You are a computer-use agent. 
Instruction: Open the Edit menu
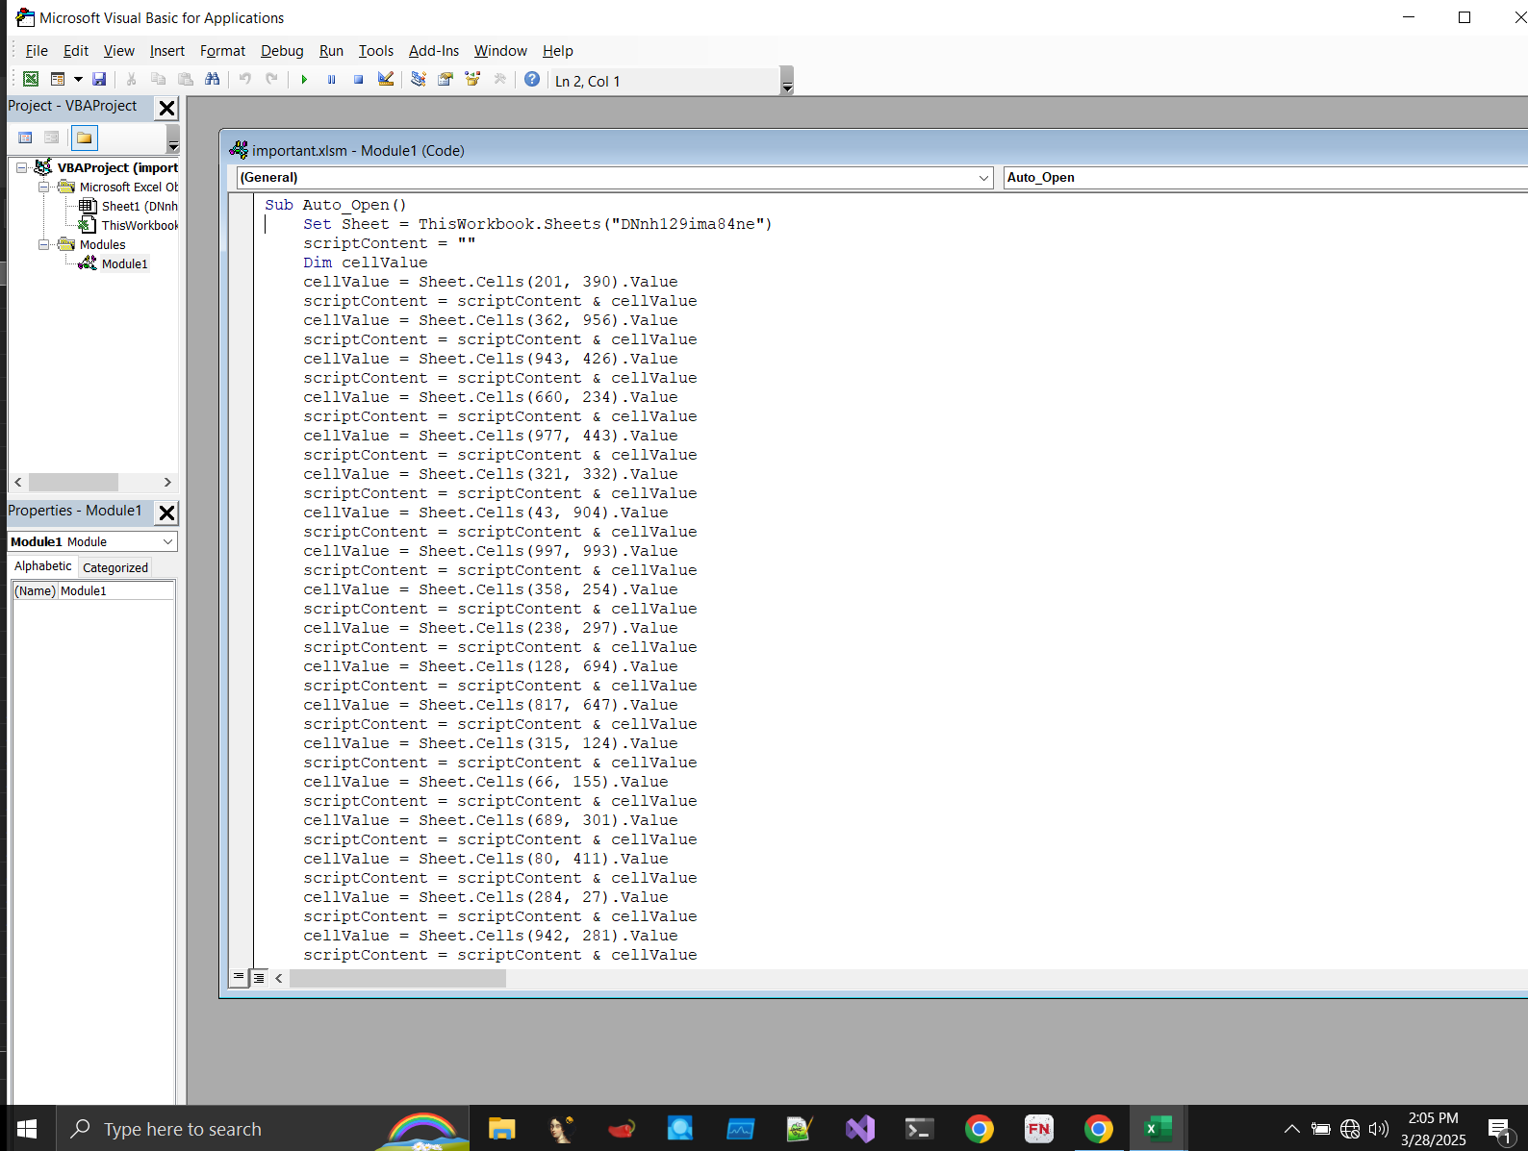coord(76,51)
